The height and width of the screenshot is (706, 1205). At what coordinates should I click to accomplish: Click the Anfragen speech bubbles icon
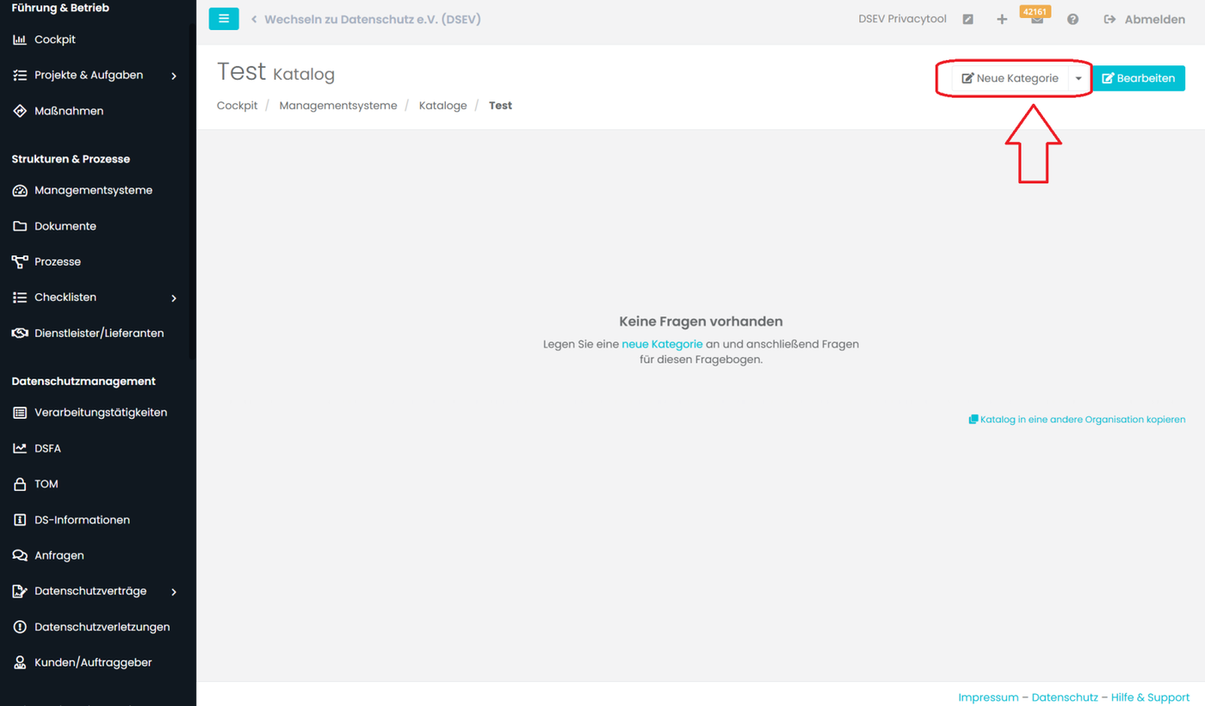[x=20, y=556]
